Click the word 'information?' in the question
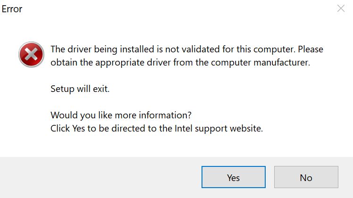 point(165,115)
